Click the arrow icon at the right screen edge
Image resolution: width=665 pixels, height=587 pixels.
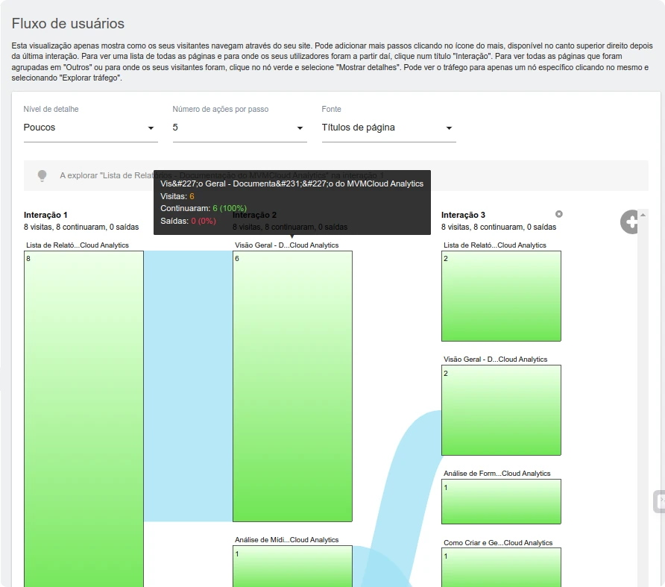[x=659, y=502]
